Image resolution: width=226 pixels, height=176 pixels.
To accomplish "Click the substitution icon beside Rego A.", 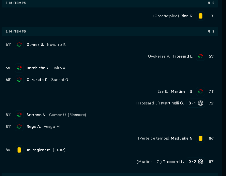I will pos(19,127).
